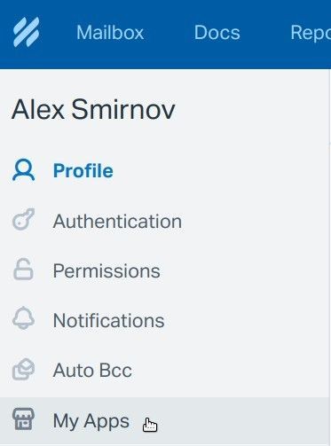331x446 pixels.
Task: Click empty blue header area below Docs
Action: [217, 56]
